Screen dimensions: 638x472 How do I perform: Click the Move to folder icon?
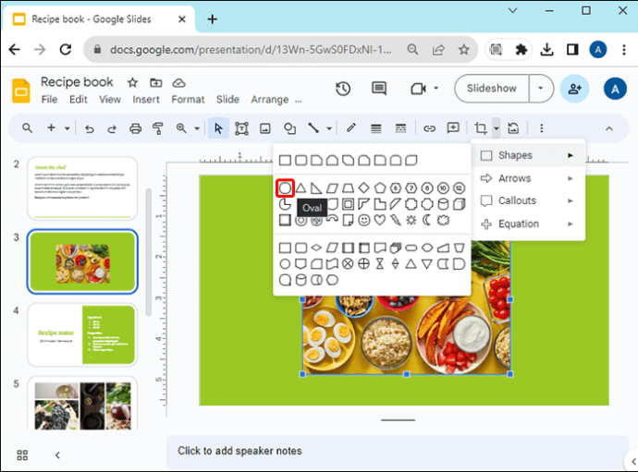tap(156, 83)
